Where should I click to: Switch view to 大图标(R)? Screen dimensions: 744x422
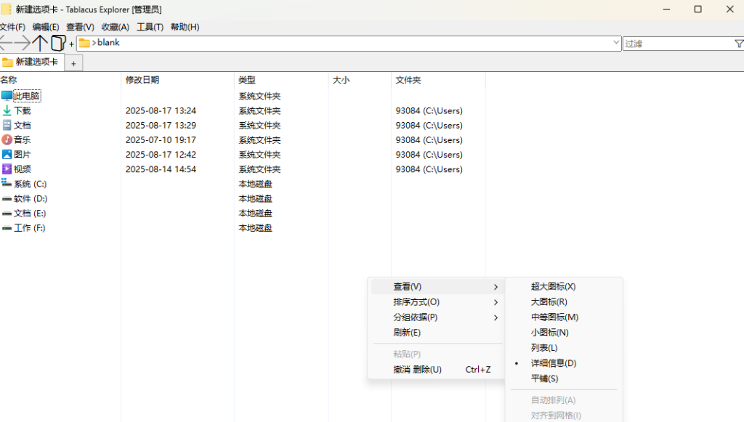click(549, 302)
